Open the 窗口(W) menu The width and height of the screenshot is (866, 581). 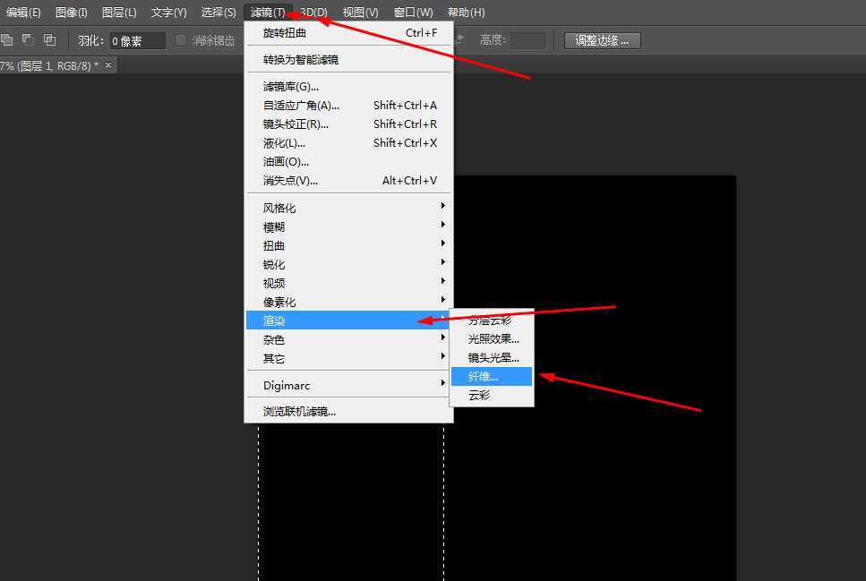click(412, 12)
